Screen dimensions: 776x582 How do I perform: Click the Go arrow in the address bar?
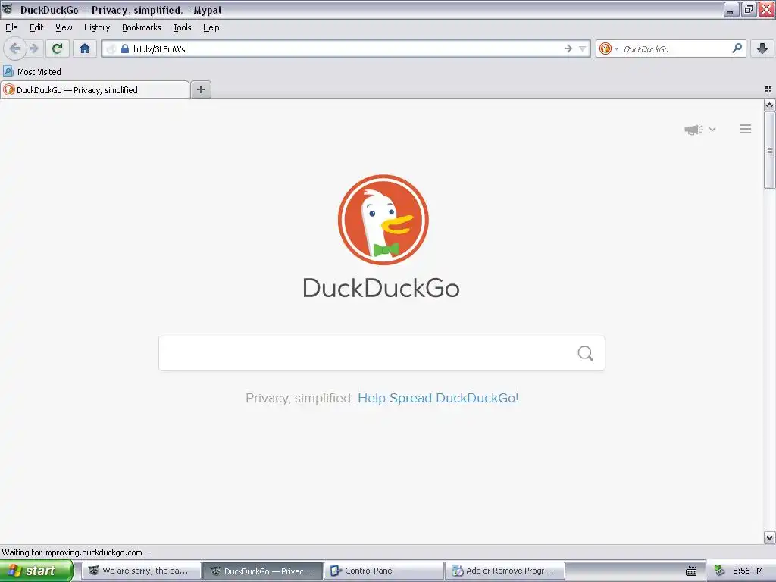pyautogui.click(x=568, y=48)
